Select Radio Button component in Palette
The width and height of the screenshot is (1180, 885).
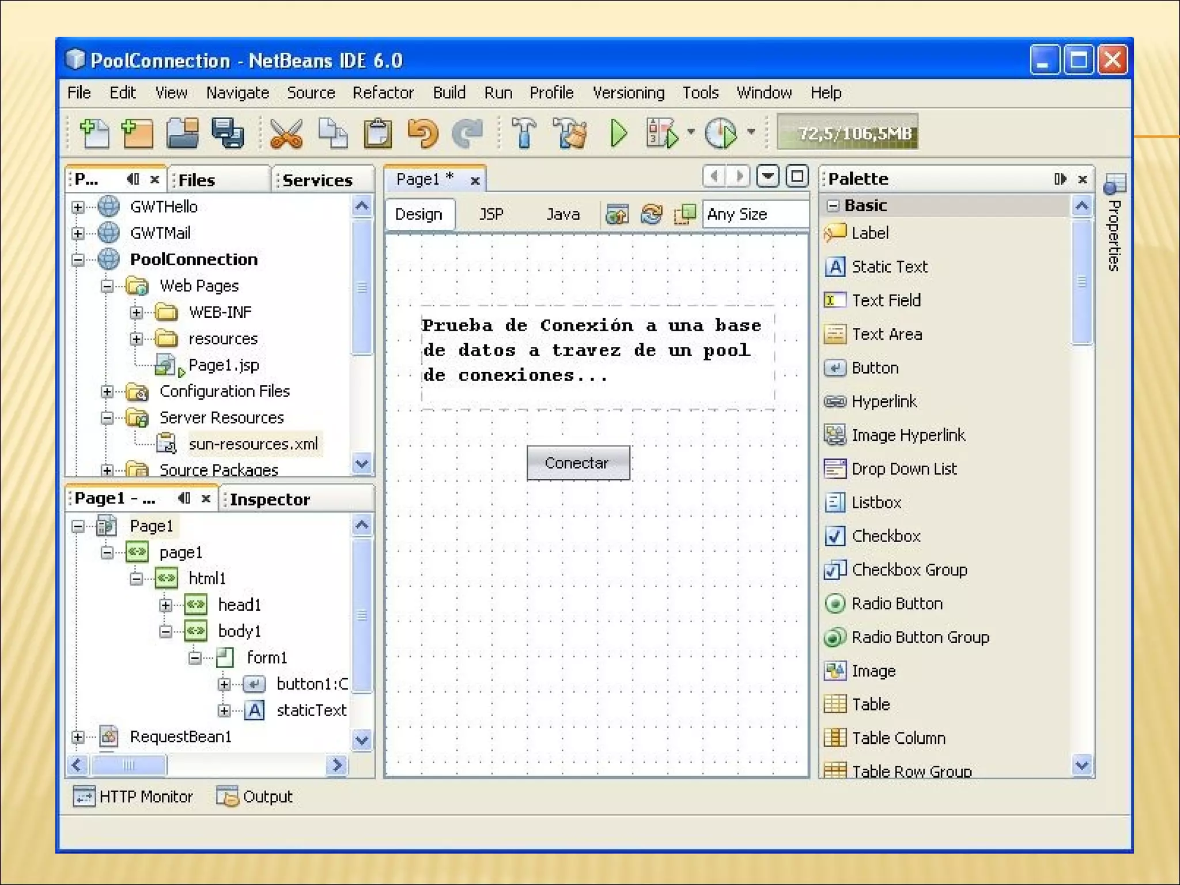pos(897,603)
